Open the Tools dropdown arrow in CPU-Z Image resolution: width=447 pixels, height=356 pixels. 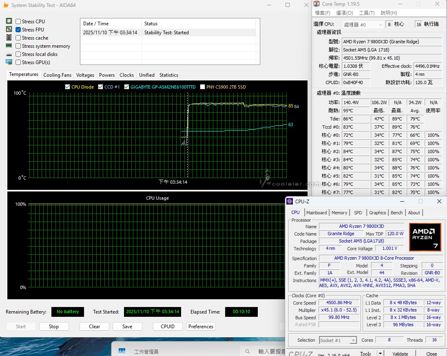pyautogui.click(x=380, y=354)
